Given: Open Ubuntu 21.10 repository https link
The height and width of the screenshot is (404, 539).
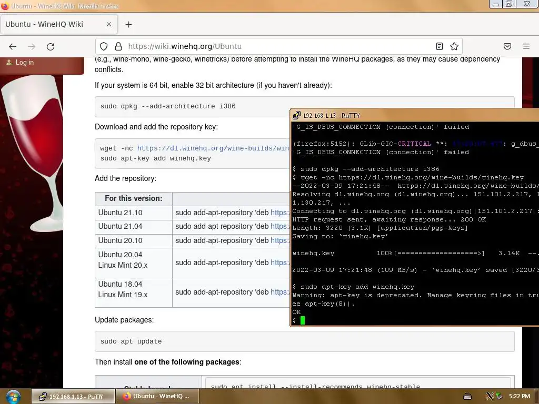Looking at the screenshot, I should pyautogui.click(x=280, y=213).
